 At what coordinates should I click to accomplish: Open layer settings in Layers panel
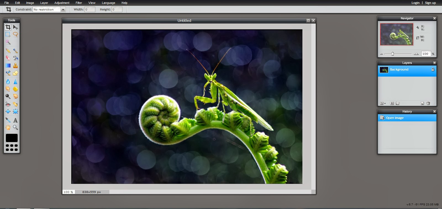point(383,103)
